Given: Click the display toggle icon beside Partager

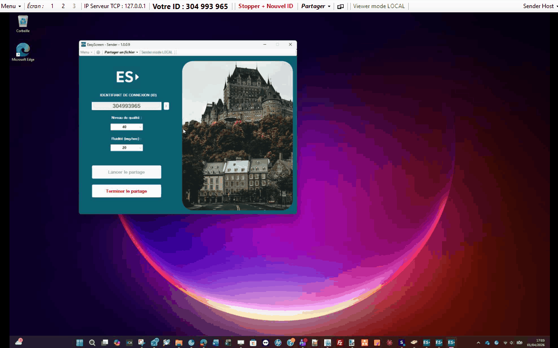Looking at the screenshot, I should pos(340,6).
